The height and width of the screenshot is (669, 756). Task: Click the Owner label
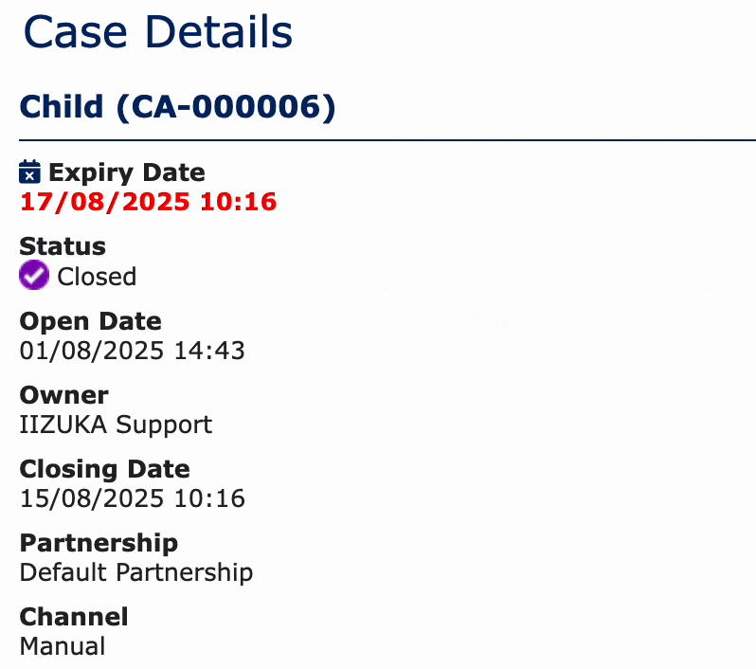(x=64, y=395)
